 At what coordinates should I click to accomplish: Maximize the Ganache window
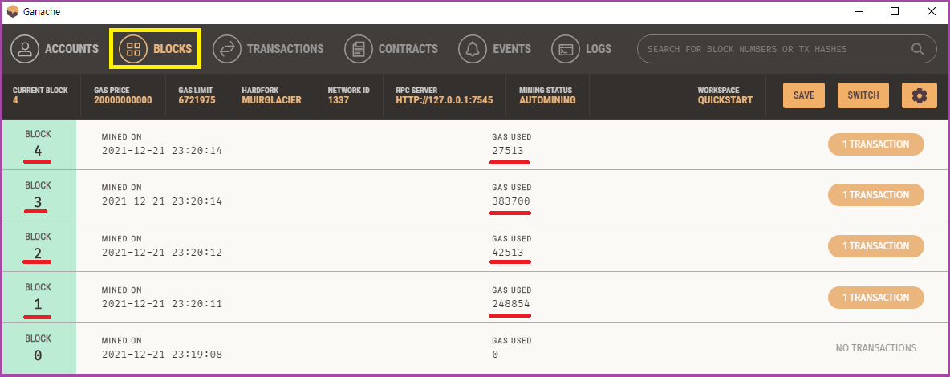click(895, 11)
